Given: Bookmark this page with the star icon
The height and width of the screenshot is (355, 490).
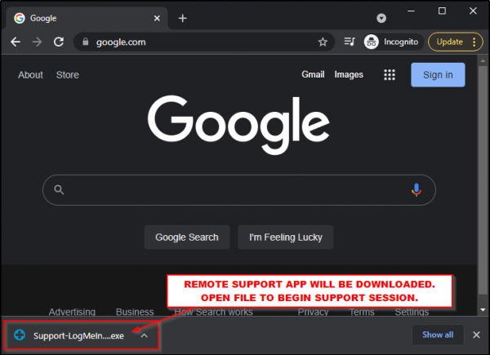Looking at the screenshot, I should (323, 42).
